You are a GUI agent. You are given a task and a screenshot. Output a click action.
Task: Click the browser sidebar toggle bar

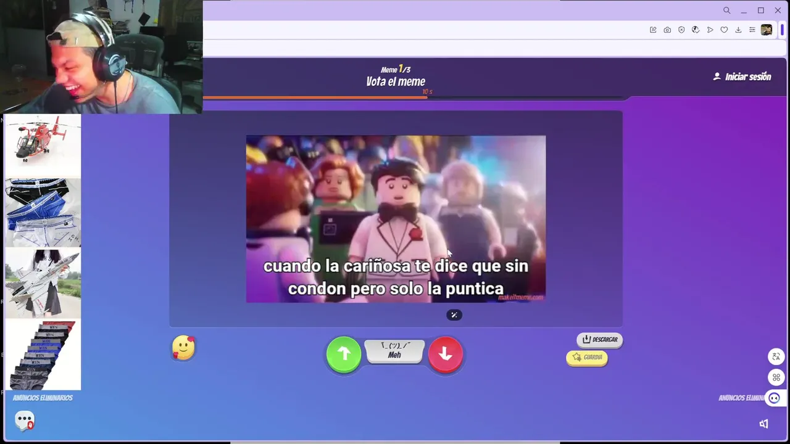click(x=783, y=30)
